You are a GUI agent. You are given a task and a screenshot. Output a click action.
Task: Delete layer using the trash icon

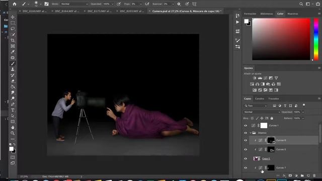[x=314, y=175]
